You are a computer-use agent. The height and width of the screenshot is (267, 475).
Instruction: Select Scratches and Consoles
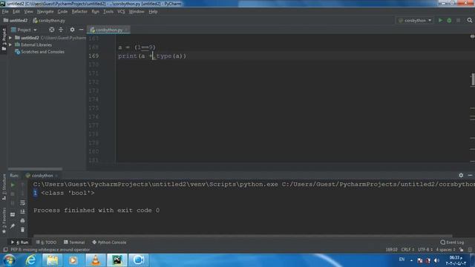pos(42,52)
